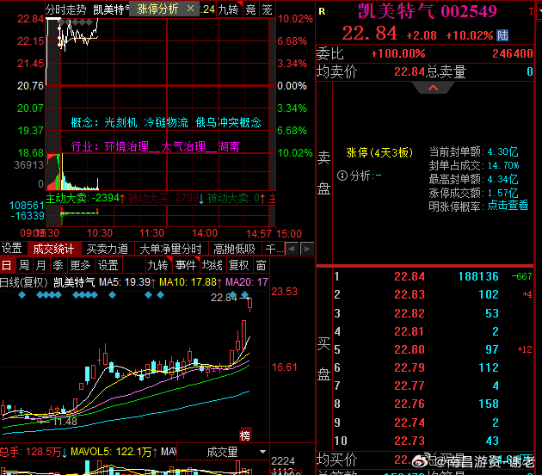
Task: Click the 委比 +100.00% value
Action: click(x=397, y=53)
